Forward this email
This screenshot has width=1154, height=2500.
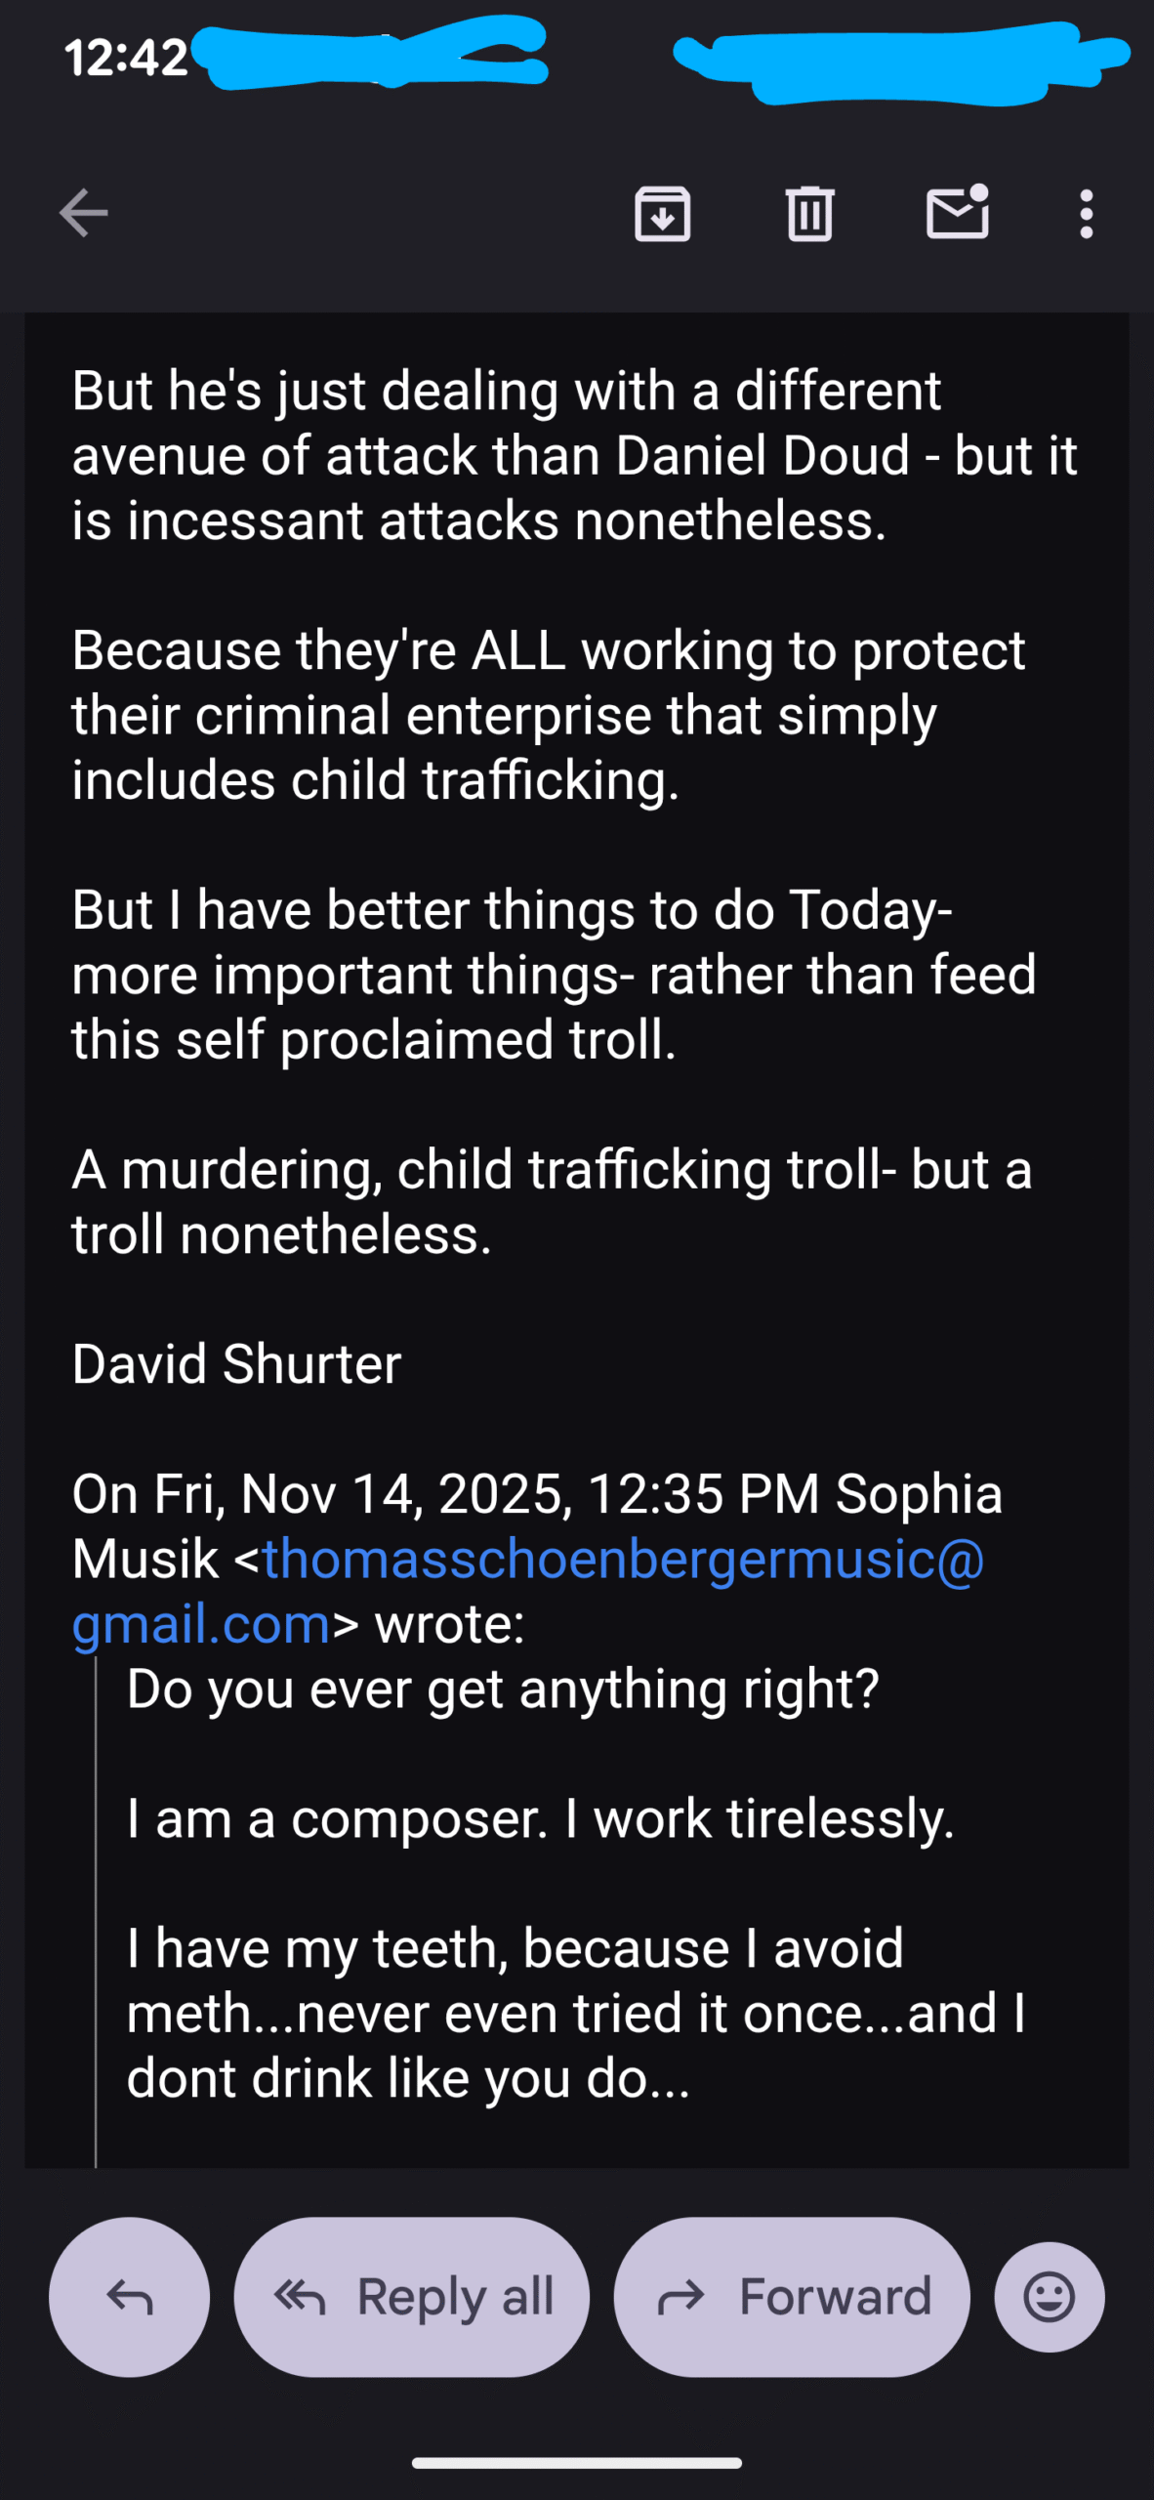click(x=792, y=2297)
